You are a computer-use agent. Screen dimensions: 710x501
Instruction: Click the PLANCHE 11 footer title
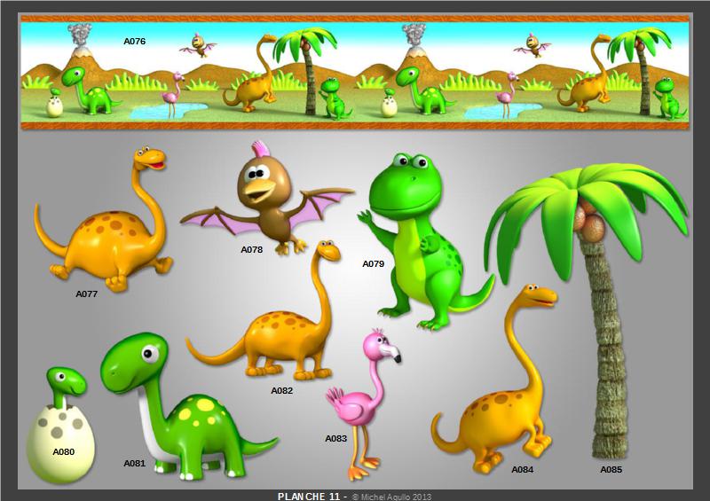(311, 497)
